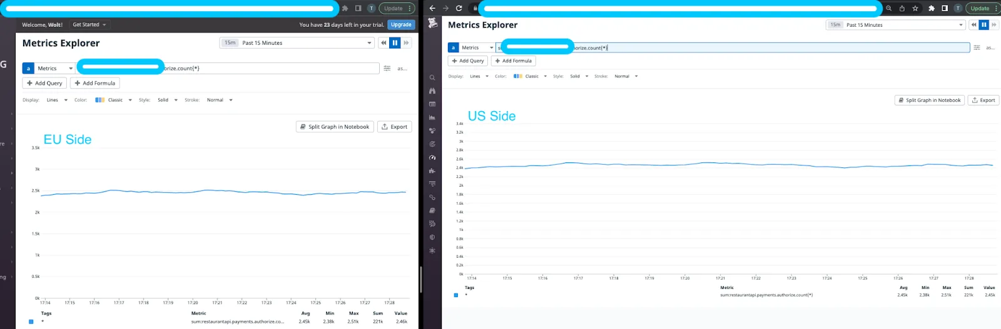Click browser back arrow in US window
1001x329 pixels.
[432, 8]
